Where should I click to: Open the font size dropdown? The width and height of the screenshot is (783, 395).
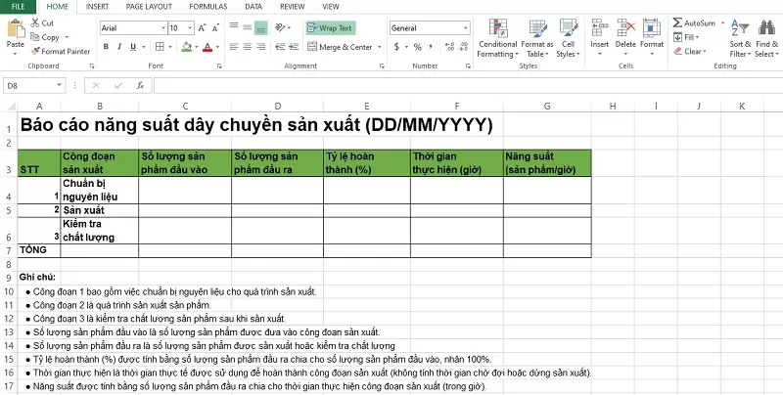[x=190, y=28]
